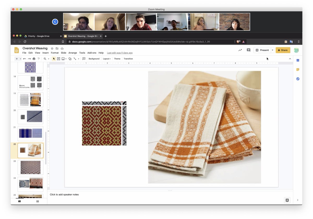Open the Slide menu
This screenshot has height=219, width=313.
64,53
